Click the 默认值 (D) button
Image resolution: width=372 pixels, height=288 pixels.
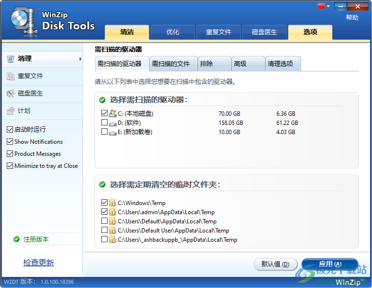click(x=276, y=264)
